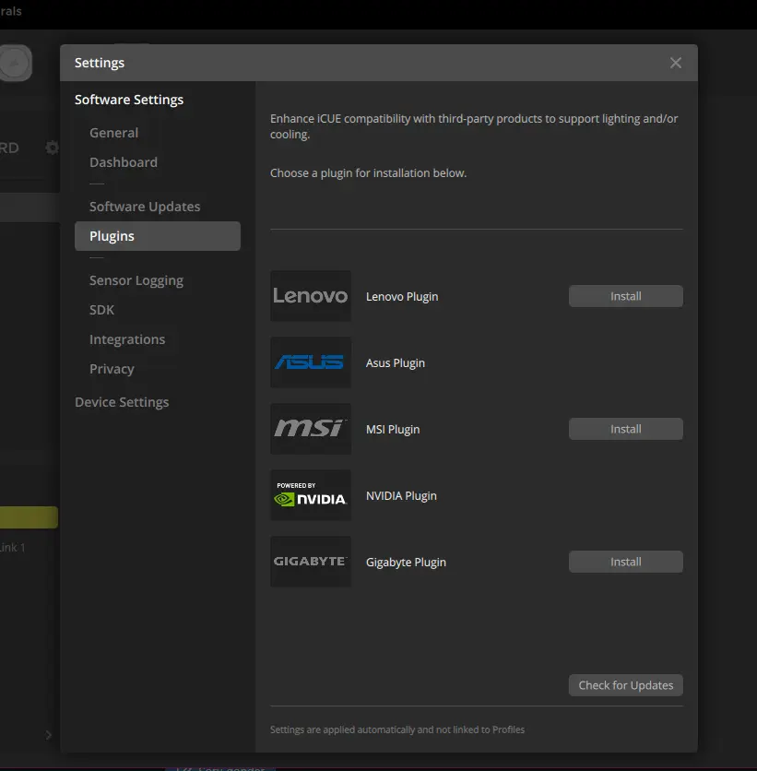Select the Plugins settings page

tap(158, 236)
